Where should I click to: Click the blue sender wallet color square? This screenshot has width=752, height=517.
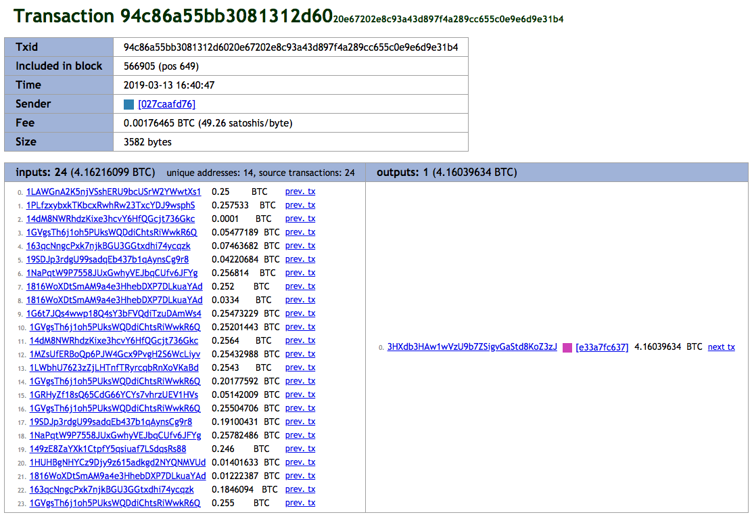click(129, 104)
